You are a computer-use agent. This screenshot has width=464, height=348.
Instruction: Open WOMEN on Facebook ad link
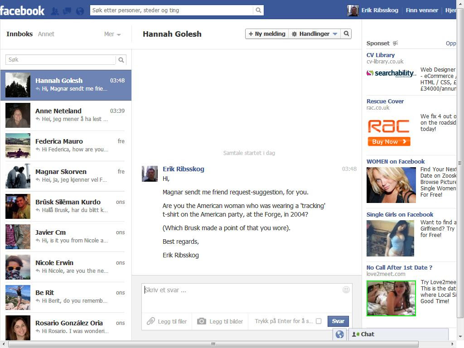click(x=396, y=162)
